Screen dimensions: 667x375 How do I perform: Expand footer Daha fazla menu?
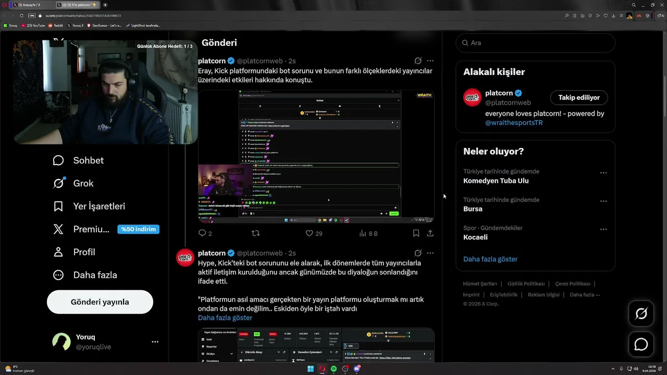click(585, 295)
